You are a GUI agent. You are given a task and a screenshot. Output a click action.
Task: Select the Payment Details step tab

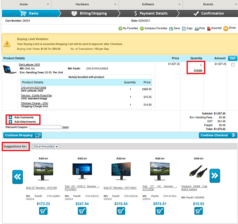coord(148,13)
